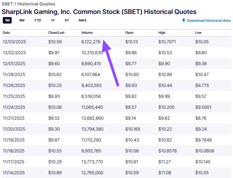The height and width of the screenshot is (178, 233).
Task: Select low value $9.5001
Action: click(203, 107)
